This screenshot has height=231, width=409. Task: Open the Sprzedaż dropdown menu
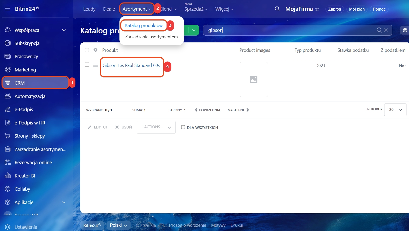tap(196, 9)
